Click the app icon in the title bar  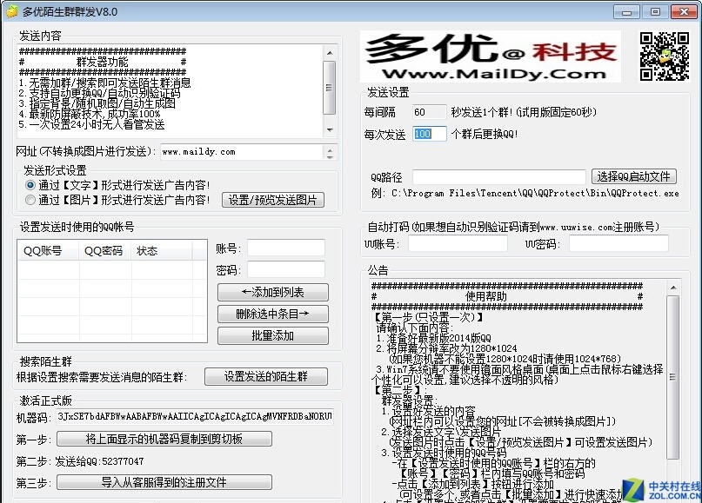[x=12, y=11]
